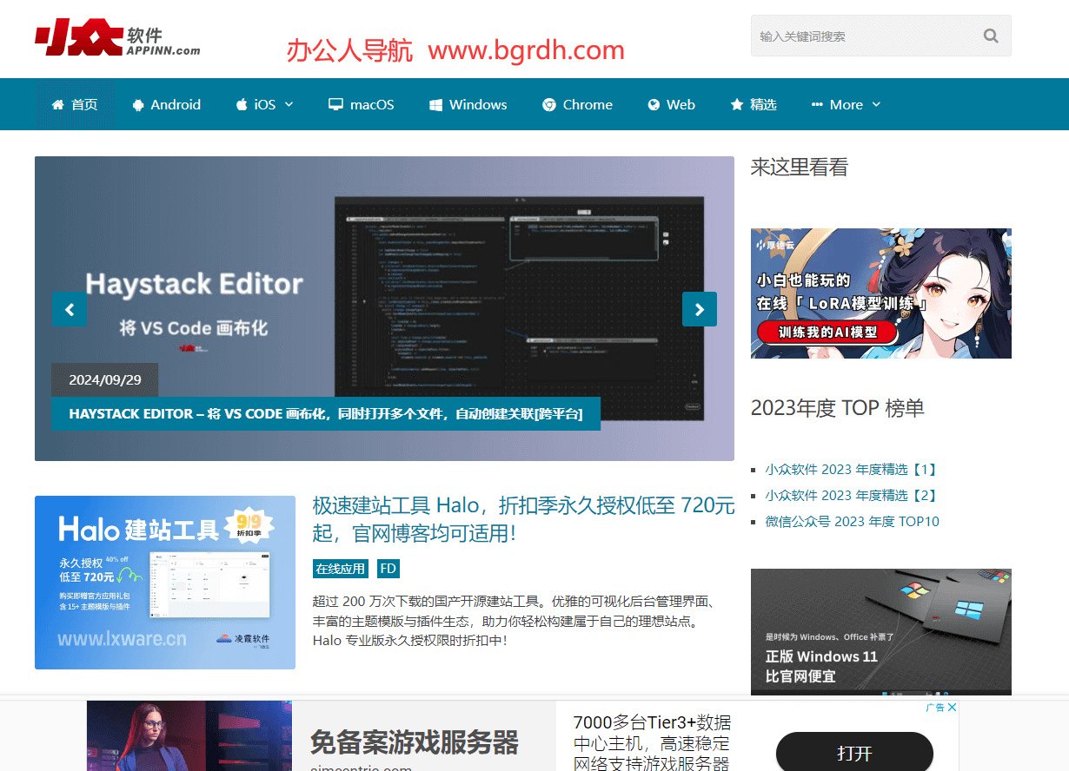The image size is (1069, 771).
Task: Expand the iOS dropdown chevron
Action: pyautogui.click(x=289, y=104)
